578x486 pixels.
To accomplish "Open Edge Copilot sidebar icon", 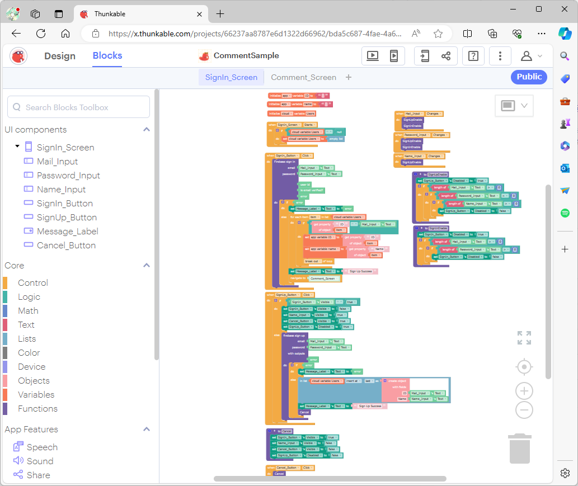I will pos(565,34).
